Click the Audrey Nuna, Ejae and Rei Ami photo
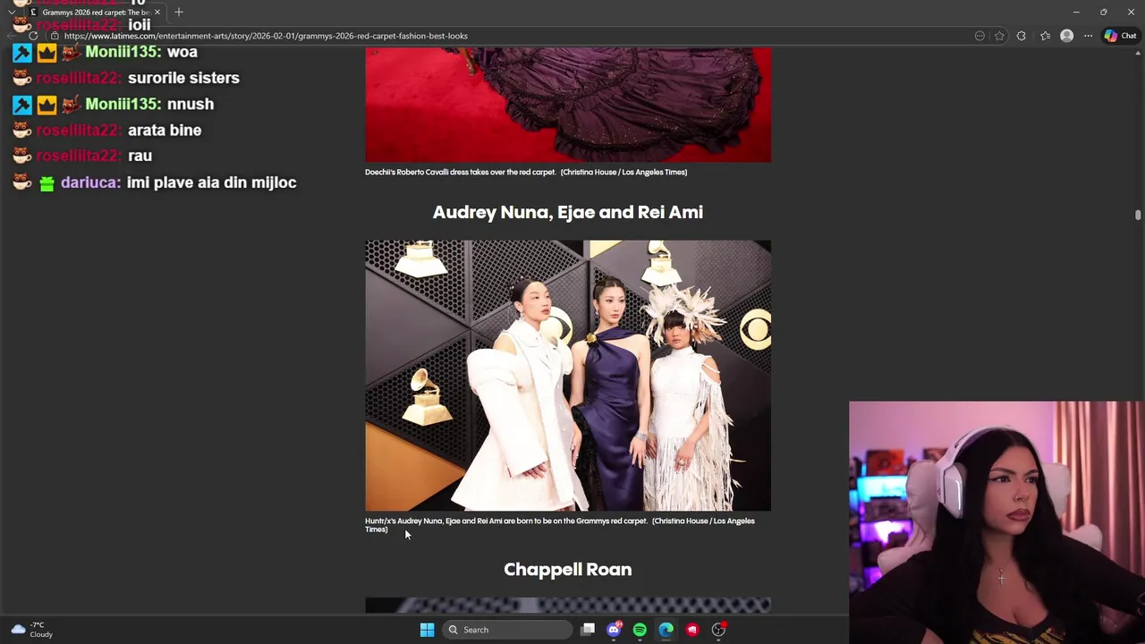This screenshot has width=1145, height=644. click(x=568, y=375)
